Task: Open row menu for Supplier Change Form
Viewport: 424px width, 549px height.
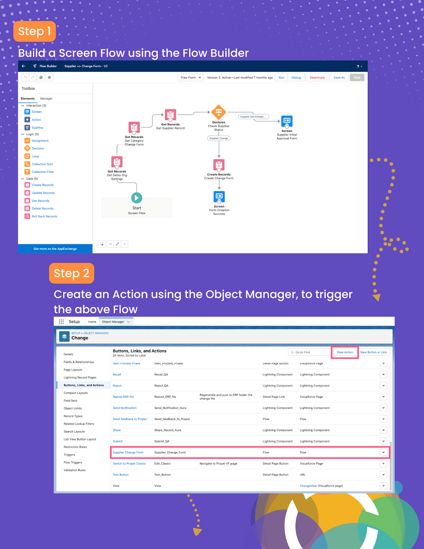Action: coord(384,453)
